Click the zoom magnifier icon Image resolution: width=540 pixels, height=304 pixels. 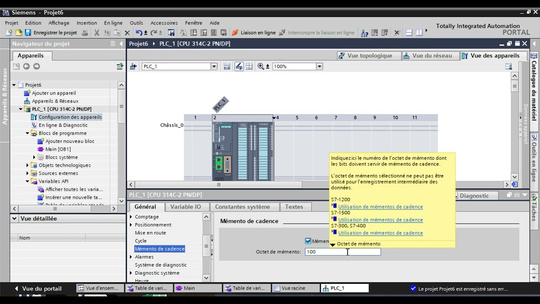[261, 66]
